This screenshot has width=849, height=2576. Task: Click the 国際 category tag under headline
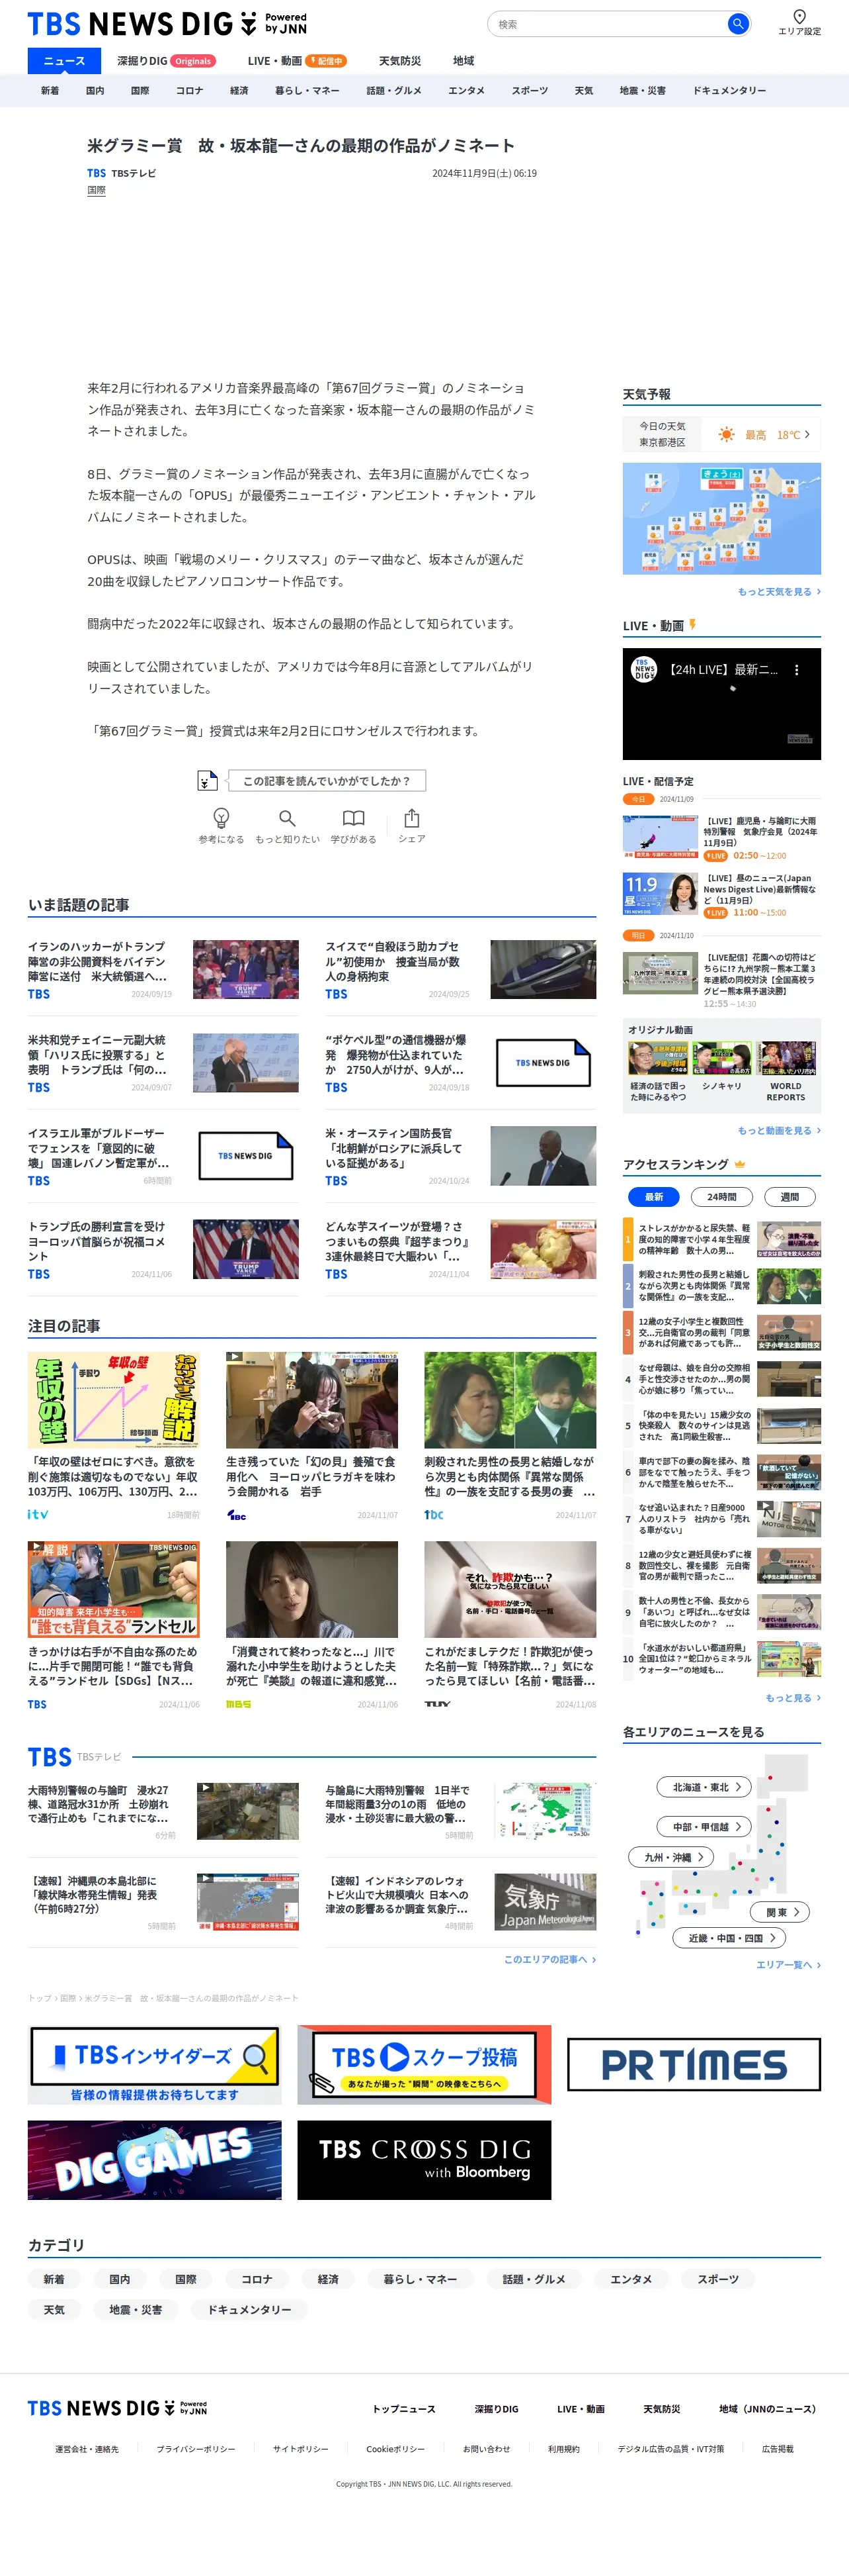[96, 190]
